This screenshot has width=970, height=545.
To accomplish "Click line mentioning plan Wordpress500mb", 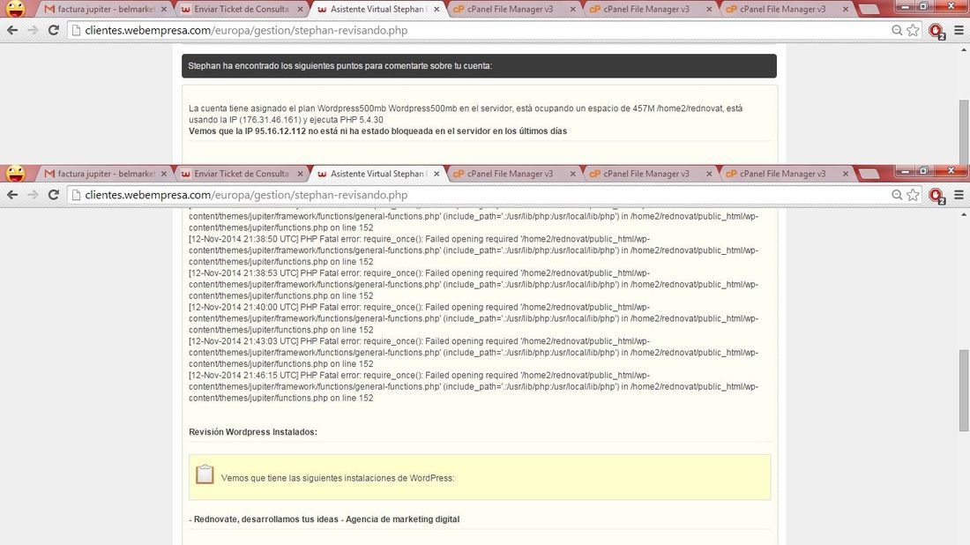I will pyautogui.click(x=466, y=114).
